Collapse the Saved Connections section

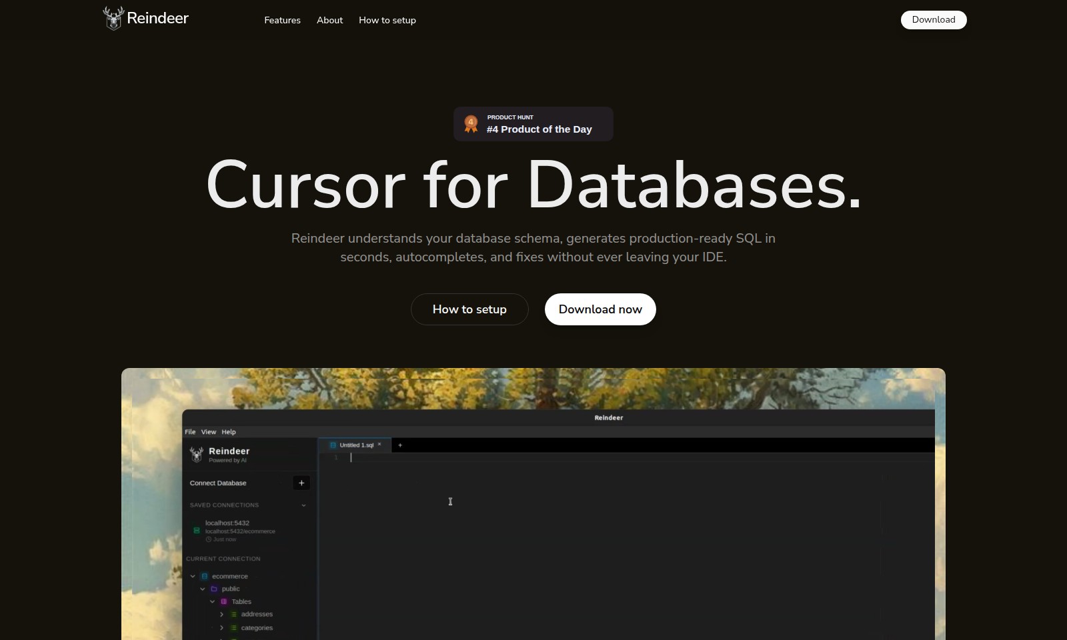(x=303, y=505)
